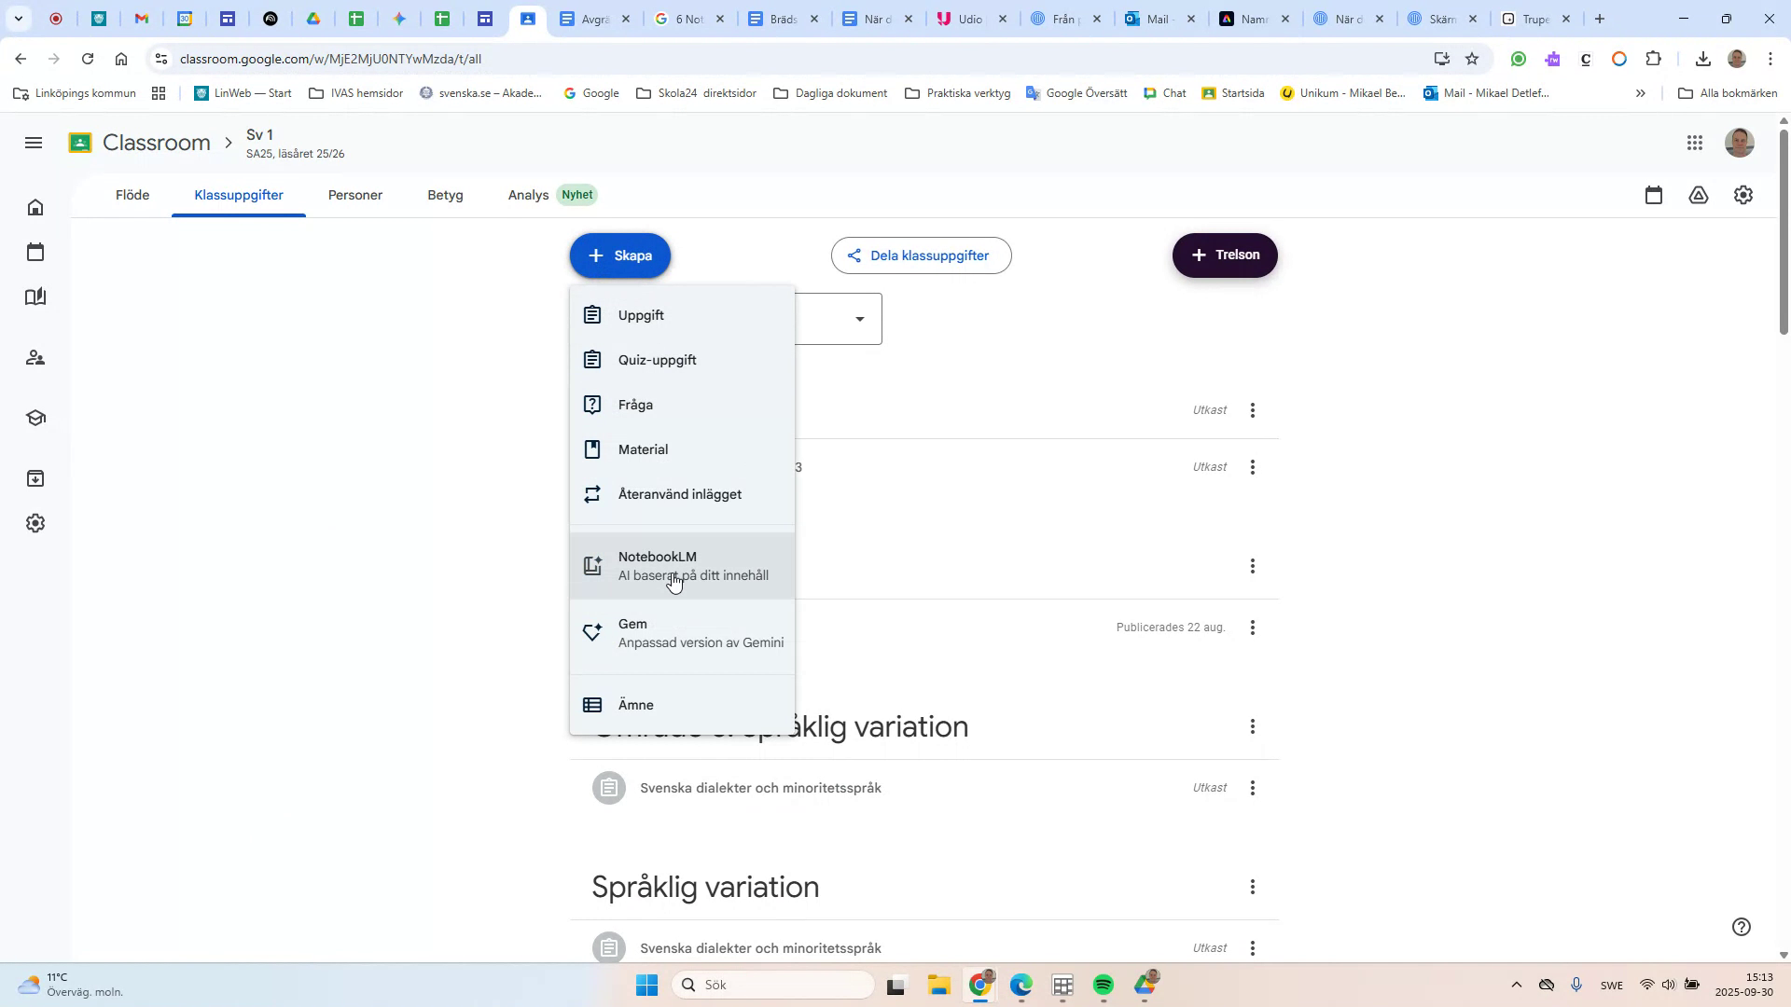Toggle the bookmark star in the address bar

[x=1472, y=59]
